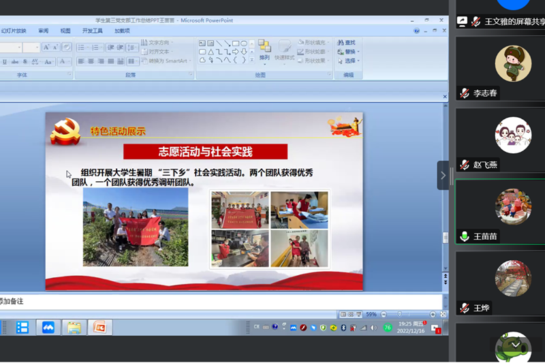Viewport: 545px width, 363px height.
Task: Click the zoom in plus button
Action: (434, 315)
